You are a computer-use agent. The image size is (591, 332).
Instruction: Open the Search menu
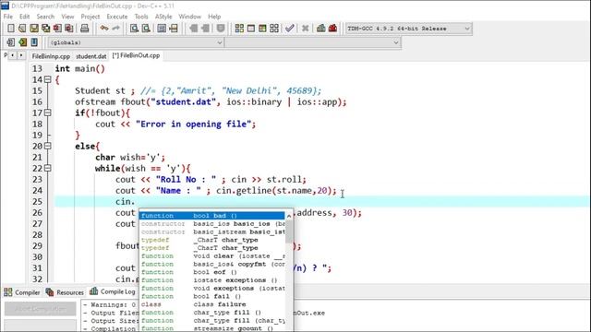[45, 17]
